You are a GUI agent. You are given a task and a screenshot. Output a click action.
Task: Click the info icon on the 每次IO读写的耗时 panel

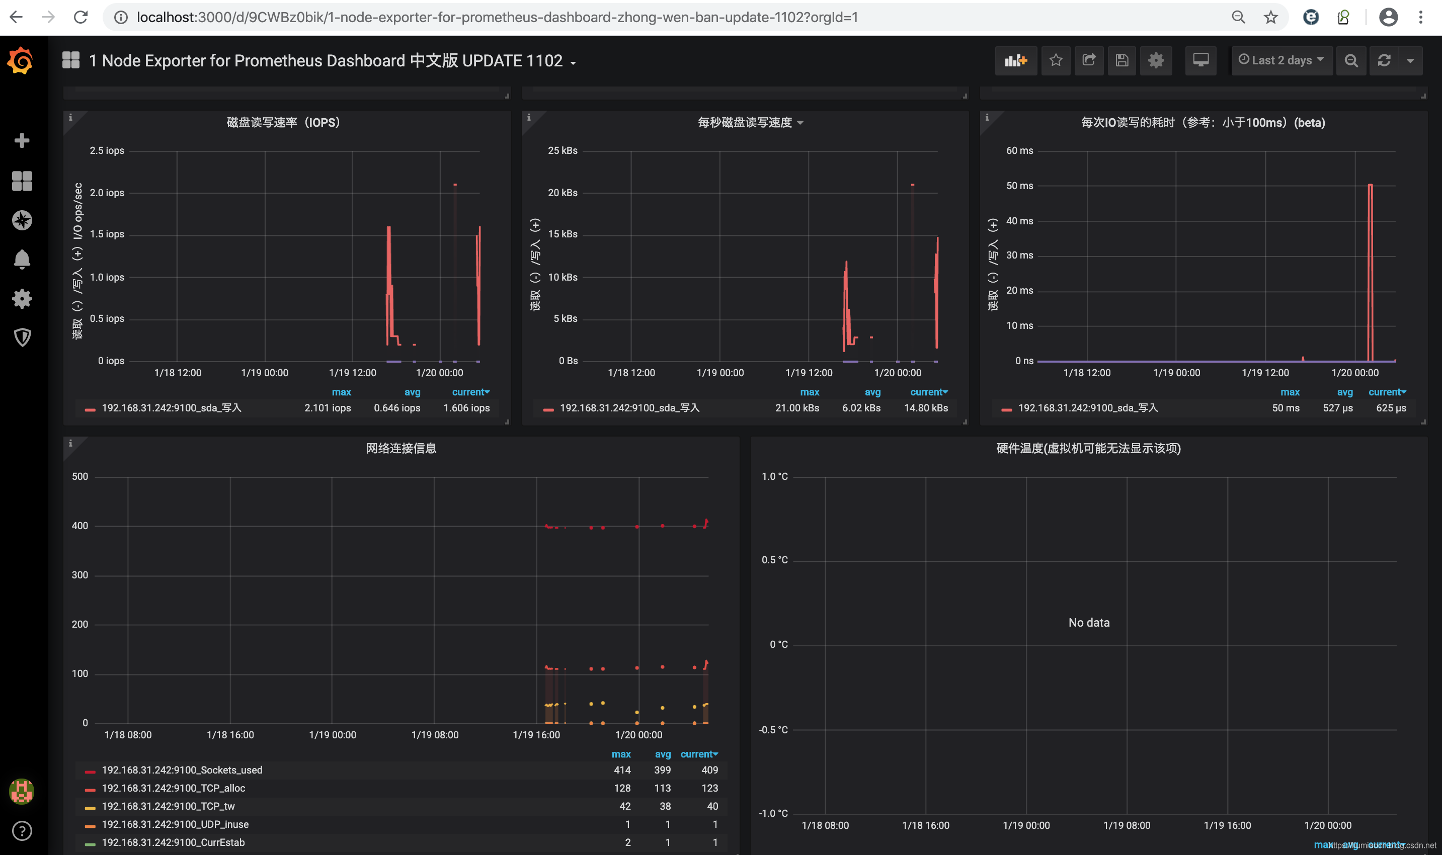(x=987, y=117)
